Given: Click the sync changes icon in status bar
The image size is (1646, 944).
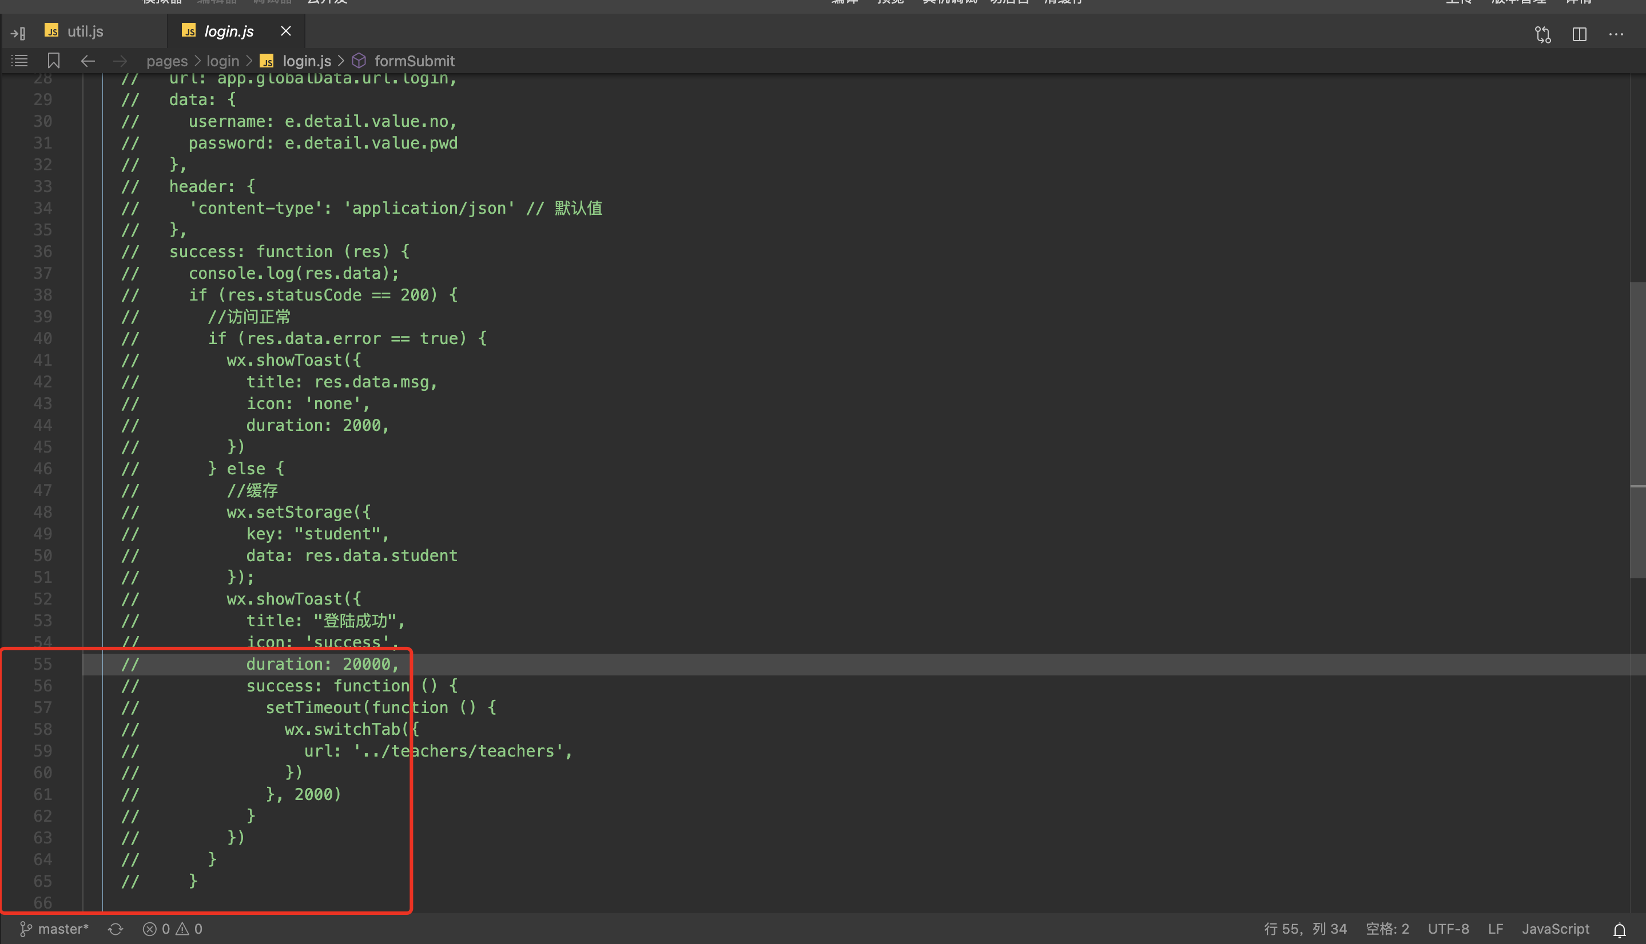Looking at the screenshot, I should pyautogui.click(x=116, y=929).
